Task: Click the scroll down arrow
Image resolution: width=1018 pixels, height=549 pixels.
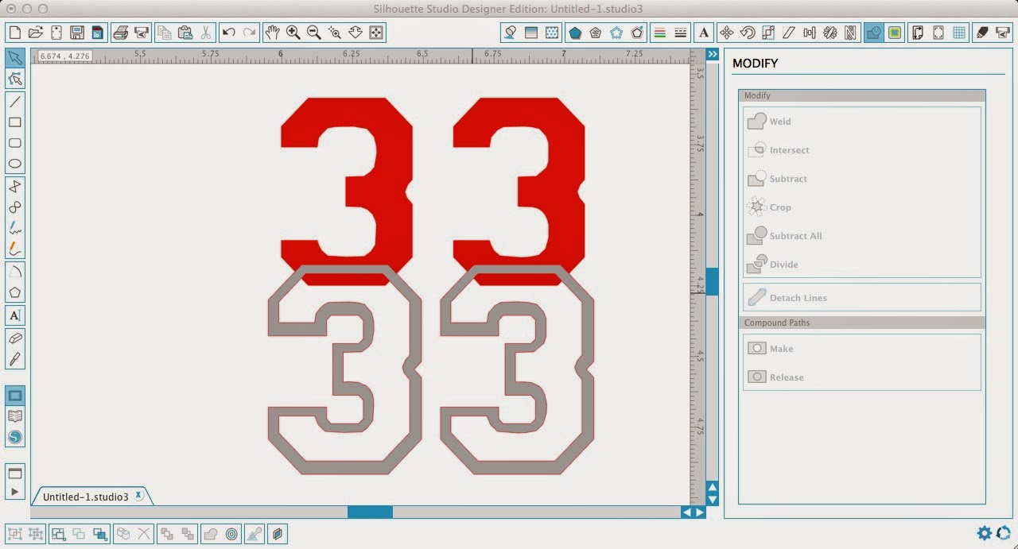Action: click(x=713, y=499)
